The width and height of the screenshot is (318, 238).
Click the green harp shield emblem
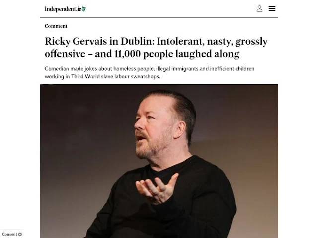coord(84,9)
